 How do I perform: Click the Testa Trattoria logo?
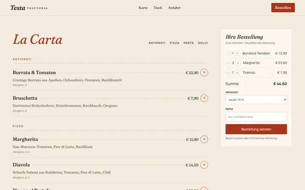pyautogui.click(x=29, y=8)
